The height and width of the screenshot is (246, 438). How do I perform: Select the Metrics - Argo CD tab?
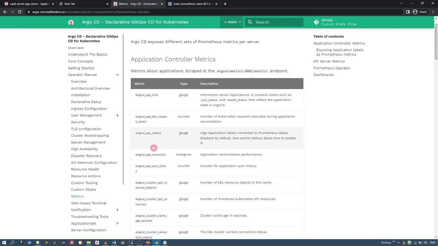[139, 4]
